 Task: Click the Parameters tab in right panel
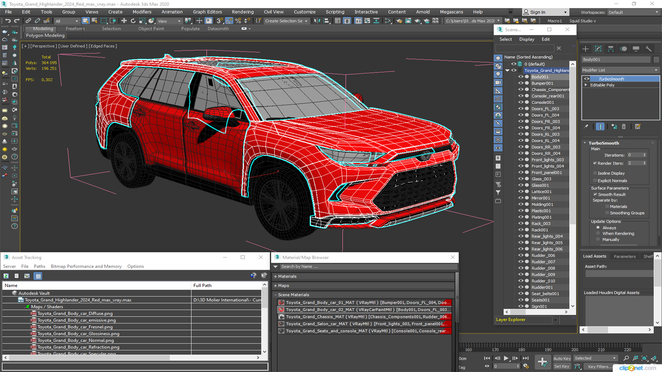coord(625,256)
